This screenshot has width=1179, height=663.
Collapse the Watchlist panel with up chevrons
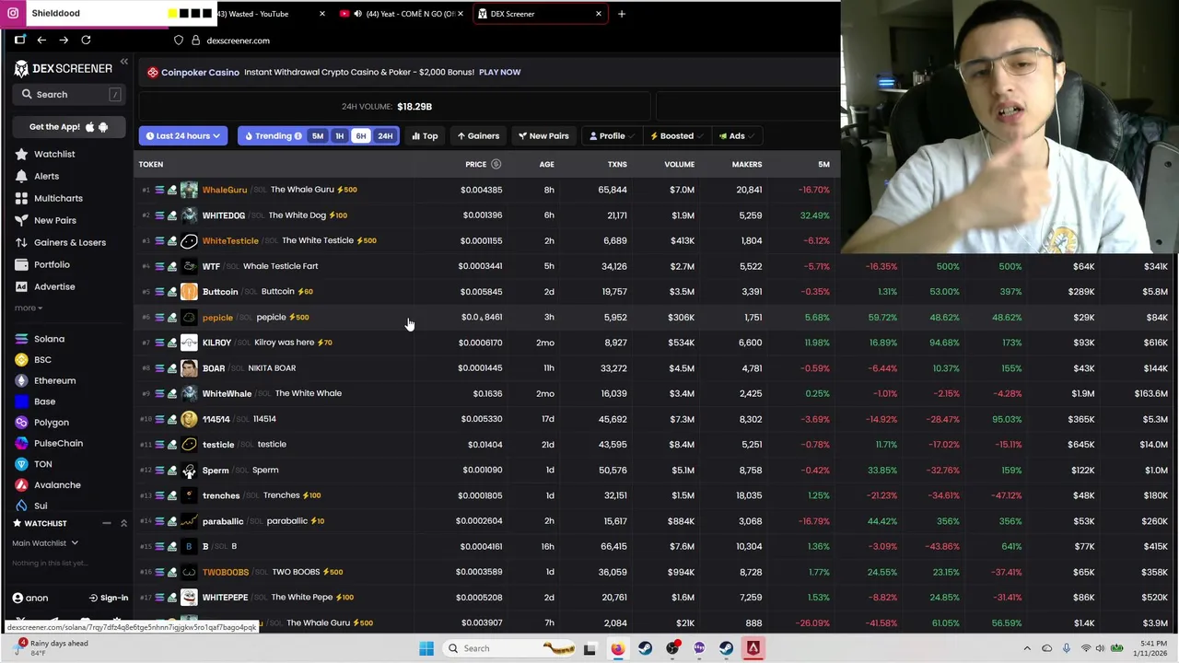(123, 523)
